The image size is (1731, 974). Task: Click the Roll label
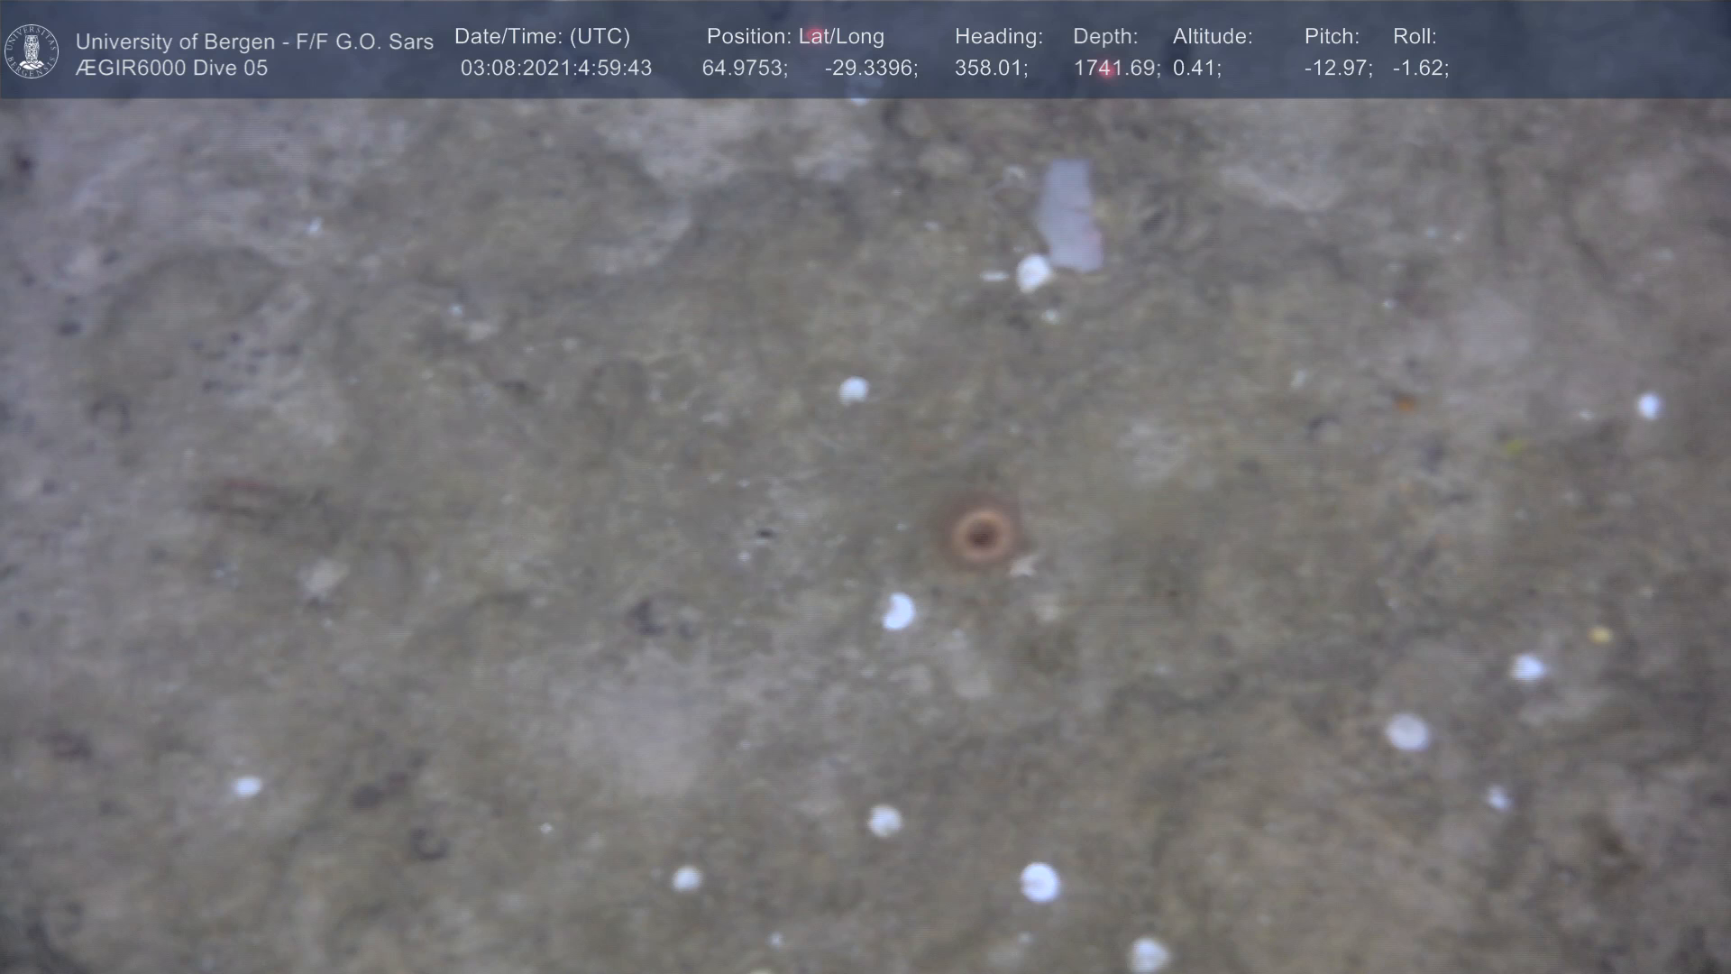click(x=1414, y=37)
